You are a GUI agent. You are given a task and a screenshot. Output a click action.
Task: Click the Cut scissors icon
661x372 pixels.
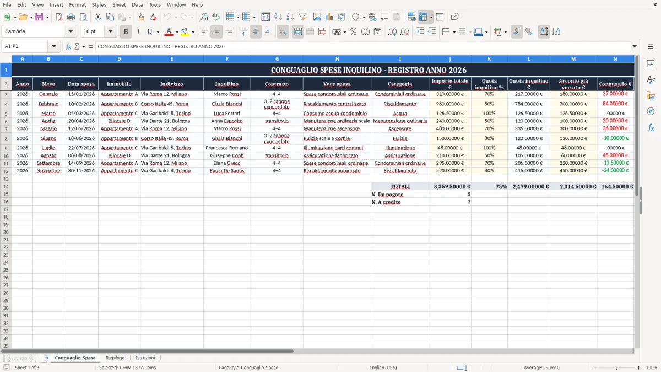pyautogui.click(x=98, y=17)
